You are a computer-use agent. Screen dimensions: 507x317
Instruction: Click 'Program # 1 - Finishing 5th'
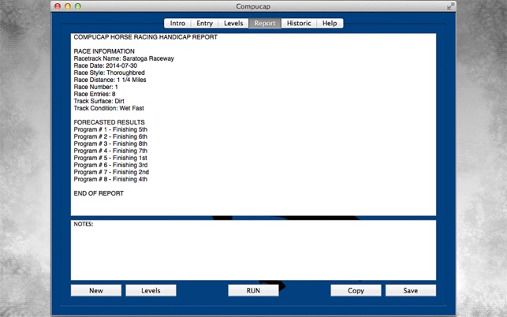tap(110, 129)
